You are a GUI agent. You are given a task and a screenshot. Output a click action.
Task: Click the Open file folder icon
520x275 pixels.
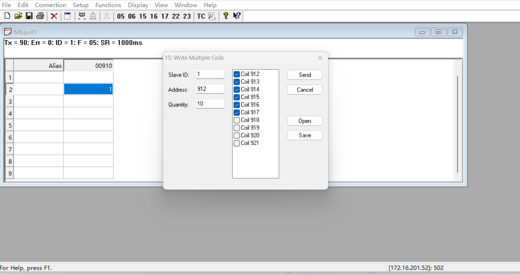(x=18, y=16)
